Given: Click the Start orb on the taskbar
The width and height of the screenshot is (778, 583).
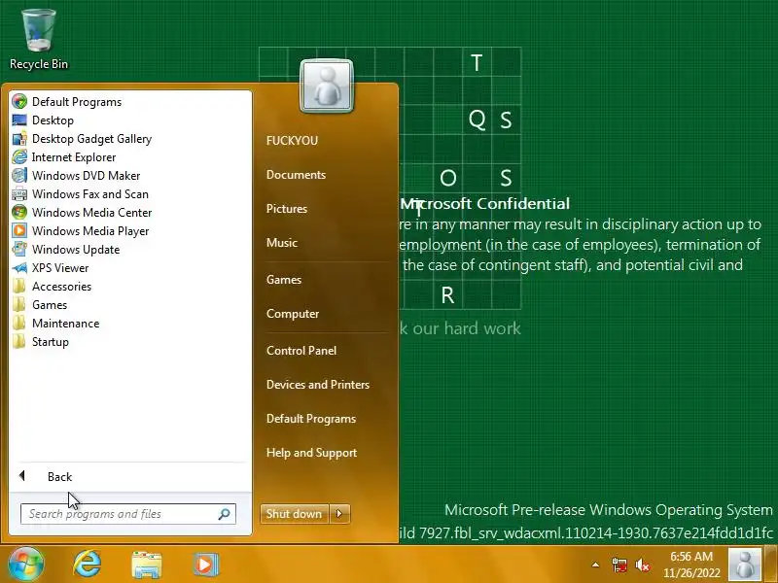Looking at the screenshot, I should (x=26, y=565).
